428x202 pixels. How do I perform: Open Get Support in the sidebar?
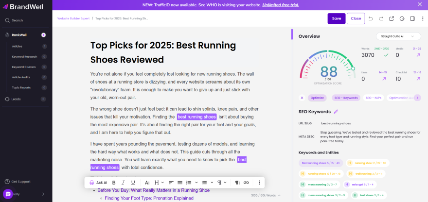[x=18, y=182]
